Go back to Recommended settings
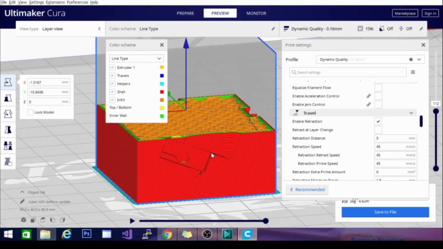Viewport: 443px width, 249px height. tap(307, 190)
